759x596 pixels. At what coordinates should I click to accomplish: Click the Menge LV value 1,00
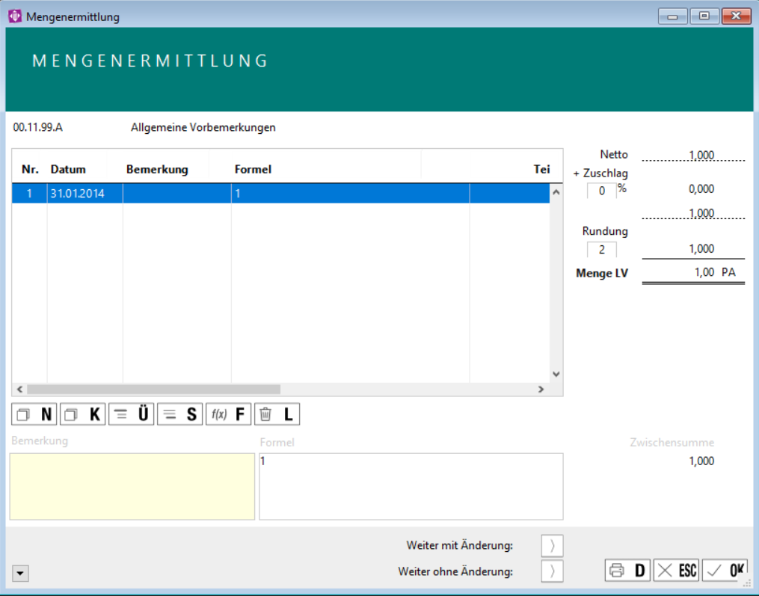pyautogui.click(x=704, y=272)
